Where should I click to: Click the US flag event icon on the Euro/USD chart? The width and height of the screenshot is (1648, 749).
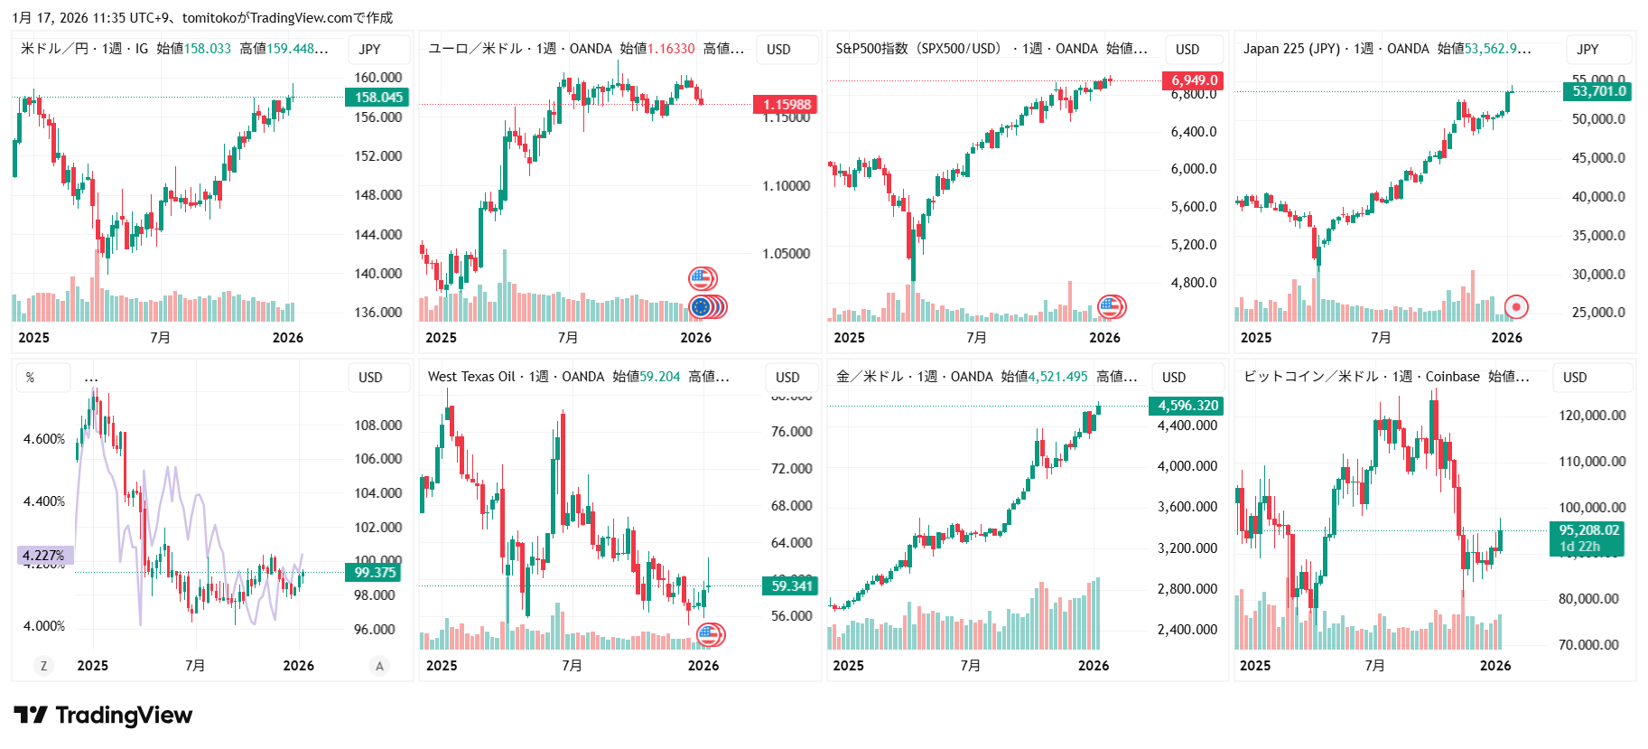[x=702, y=278]
